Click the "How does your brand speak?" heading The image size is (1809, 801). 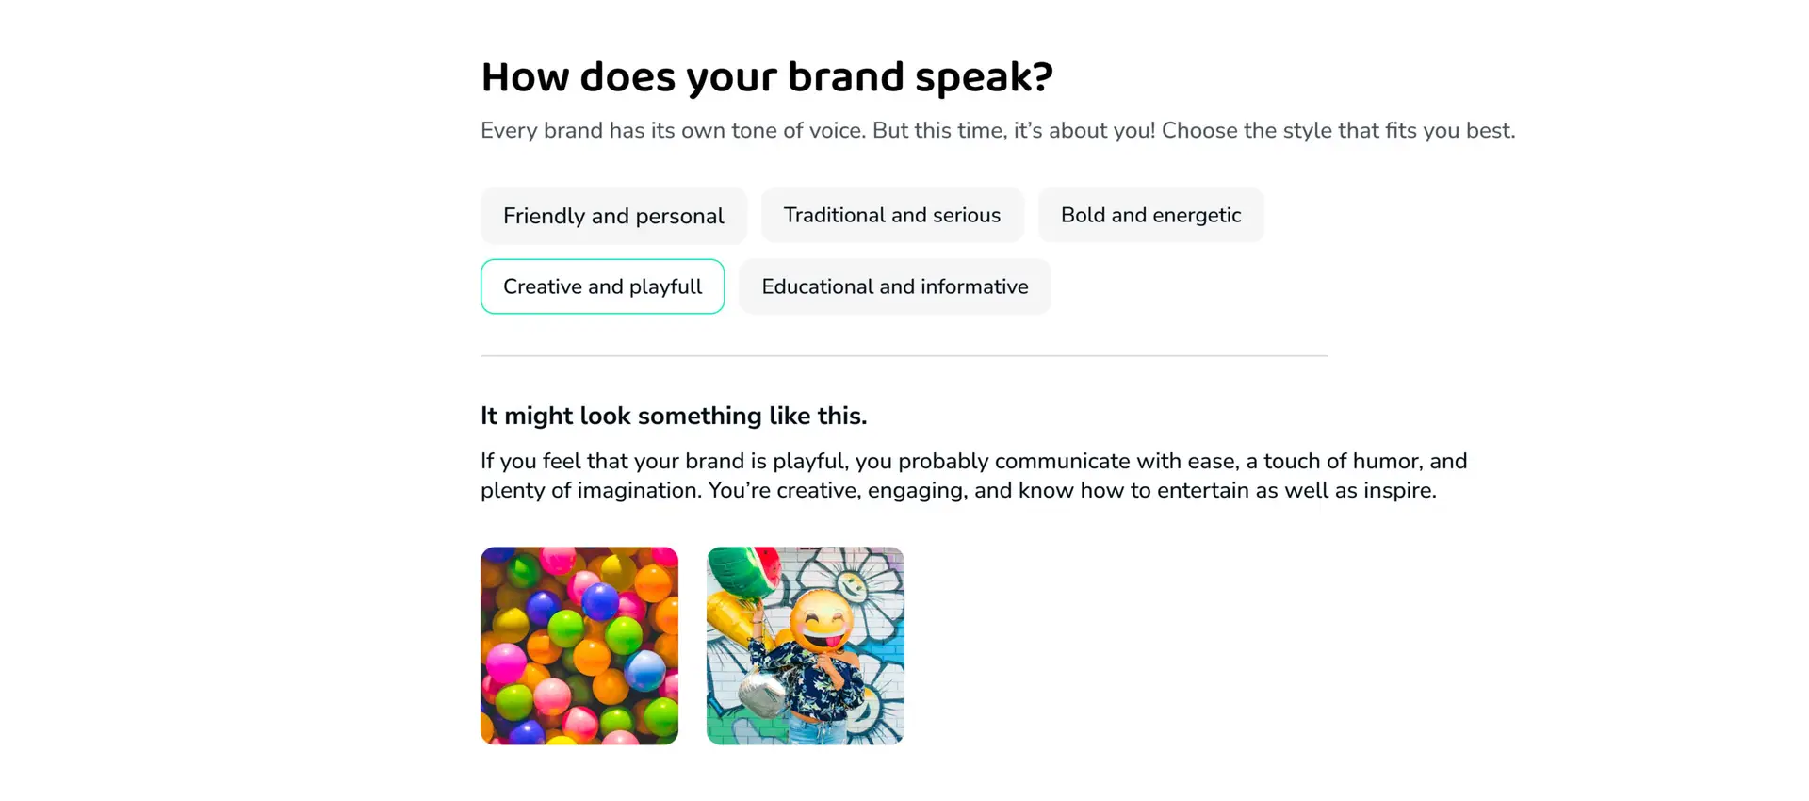point(766,77)
